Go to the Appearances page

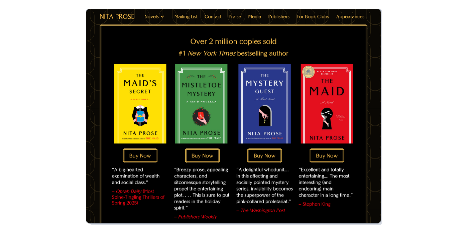(x=350, y=17)
